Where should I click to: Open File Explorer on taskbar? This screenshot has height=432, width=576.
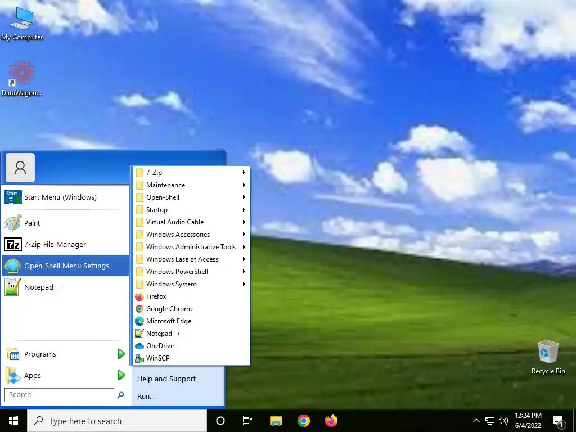click(x=276, y=421)
